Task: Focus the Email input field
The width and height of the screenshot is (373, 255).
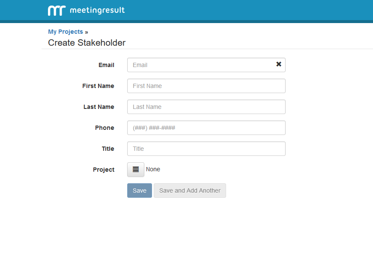Action: [x=201, y=65]
